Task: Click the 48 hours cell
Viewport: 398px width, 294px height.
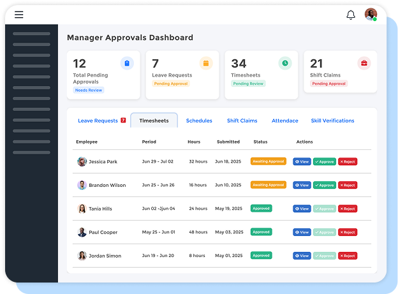Action: click(x=198, y=232)
